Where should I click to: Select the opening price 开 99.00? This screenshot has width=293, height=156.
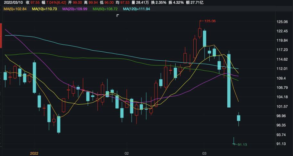75,3
